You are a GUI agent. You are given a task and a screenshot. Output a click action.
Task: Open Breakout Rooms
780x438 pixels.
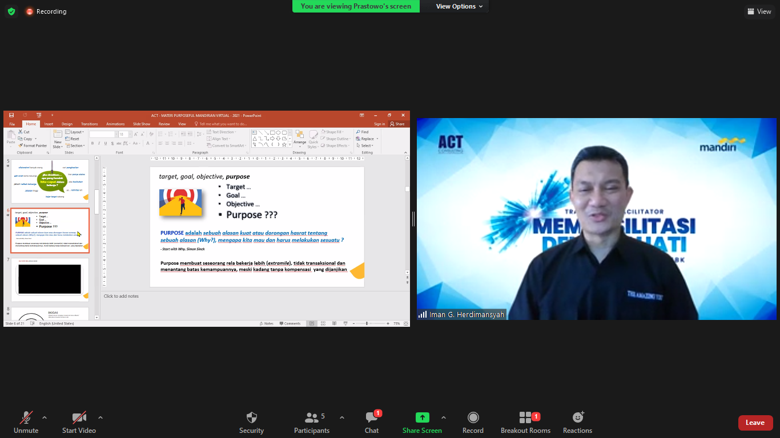click(x=525, y=417)
